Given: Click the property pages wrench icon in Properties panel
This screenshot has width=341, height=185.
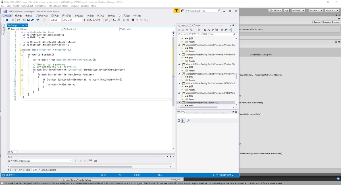Looking at the screenshot, I should pyautogui.click(x=188, y=120).
